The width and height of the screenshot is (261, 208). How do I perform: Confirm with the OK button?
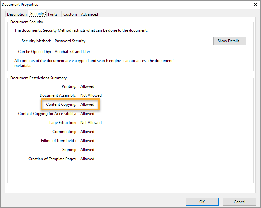(202, 202)
